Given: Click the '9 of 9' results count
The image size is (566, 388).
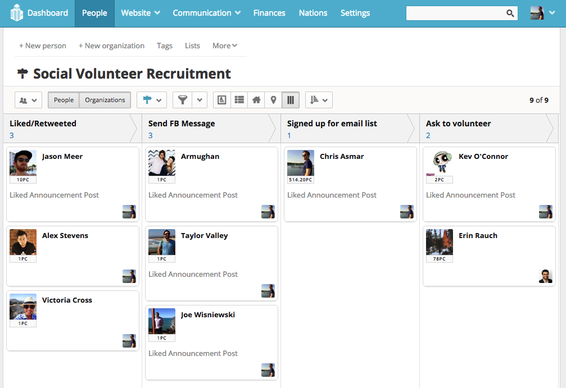Looking at the screenshot, I should click(x=539, y=101).
